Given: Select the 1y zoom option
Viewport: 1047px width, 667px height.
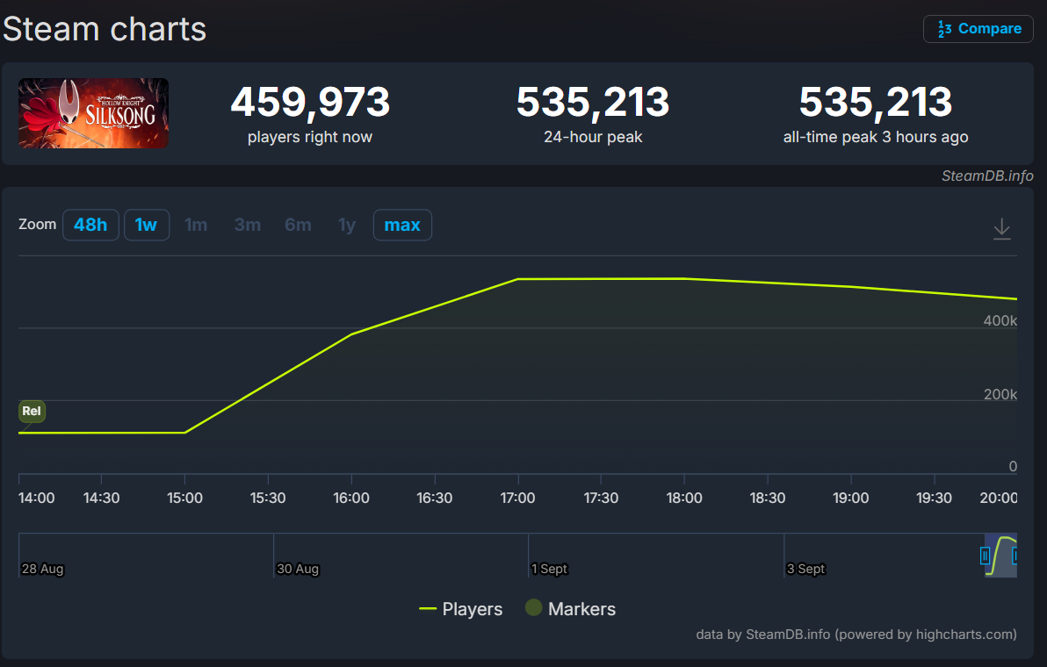Looking at the screenshot, I should pyautogui.click(x=347, y=225).
